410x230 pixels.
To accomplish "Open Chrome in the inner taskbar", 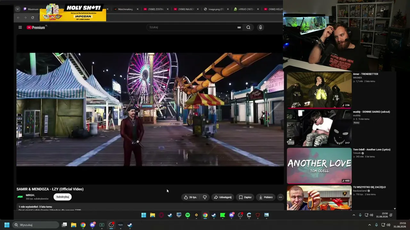I will click(205, 215).
